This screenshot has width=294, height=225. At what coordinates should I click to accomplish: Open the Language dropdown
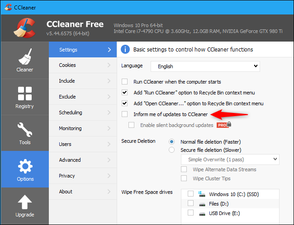click(205, 66)
